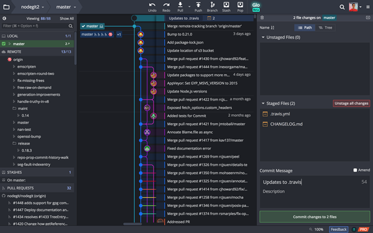Toggle the local master branch checkbox

click(x=4, y=43)
